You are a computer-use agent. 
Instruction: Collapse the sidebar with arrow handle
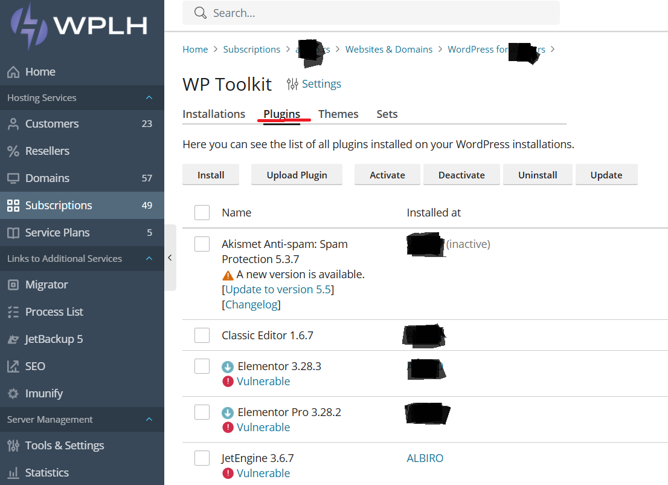170,258
